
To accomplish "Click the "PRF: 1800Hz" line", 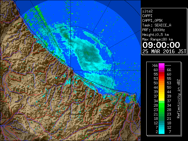I will (x=153, y=30).
